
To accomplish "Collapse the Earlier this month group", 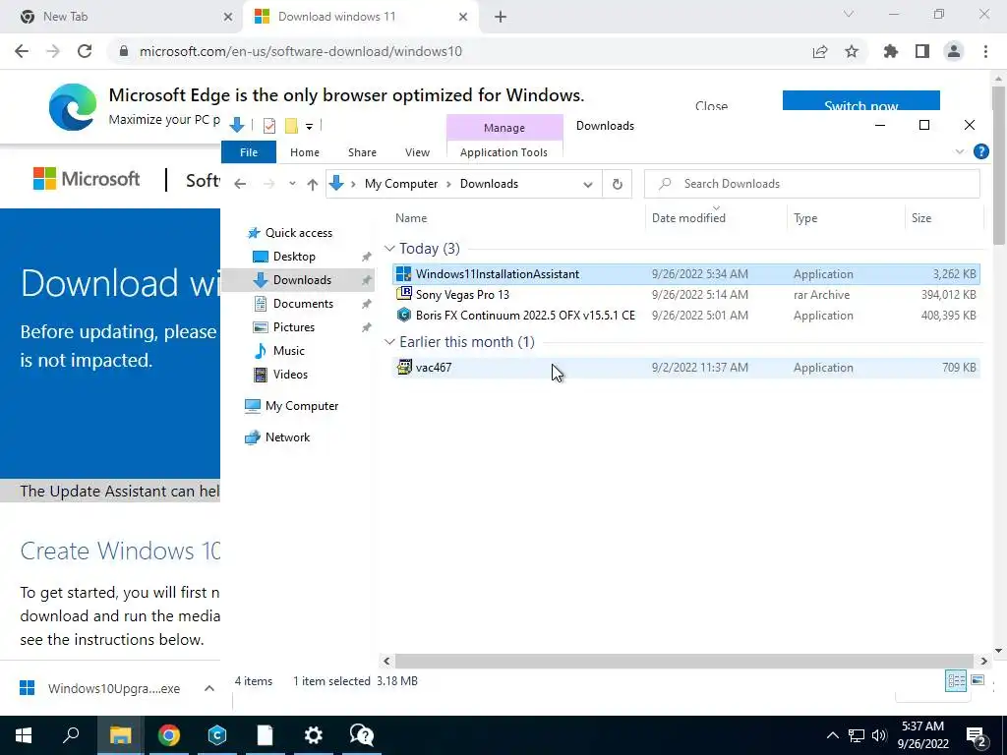I will pos(389,342).
